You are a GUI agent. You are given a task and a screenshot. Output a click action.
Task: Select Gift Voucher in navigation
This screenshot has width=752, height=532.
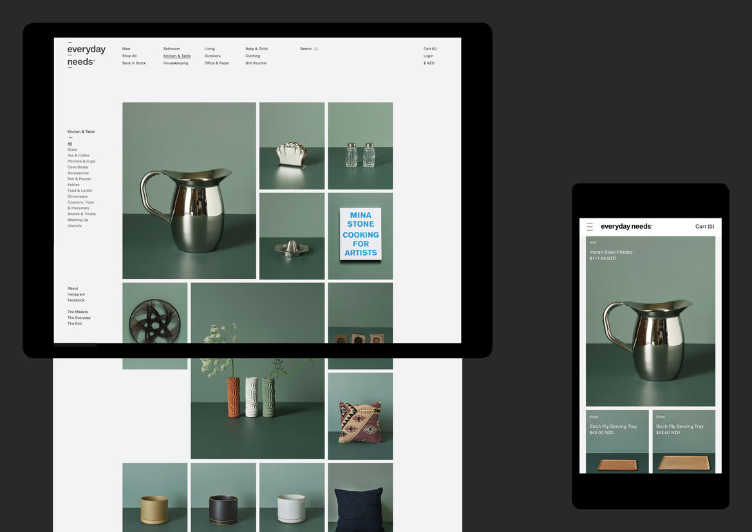click(256, 63)
